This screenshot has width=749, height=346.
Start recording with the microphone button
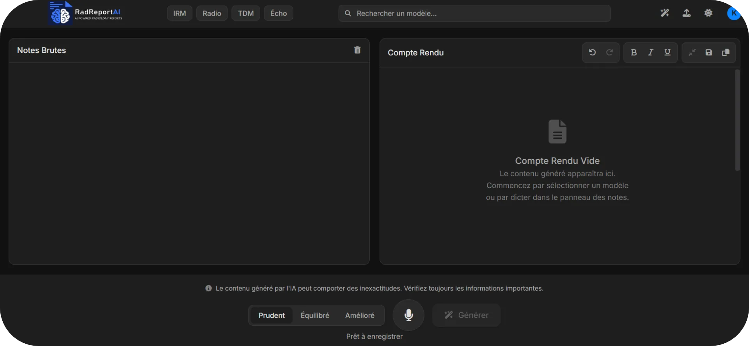(x=408, y=315)
